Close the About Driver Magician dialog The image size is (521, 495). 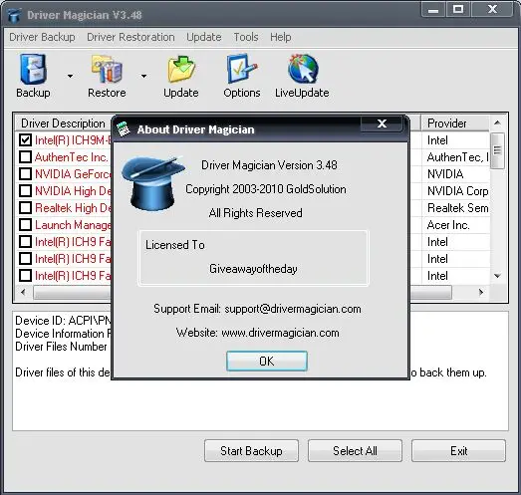click(x=382, y=124)
